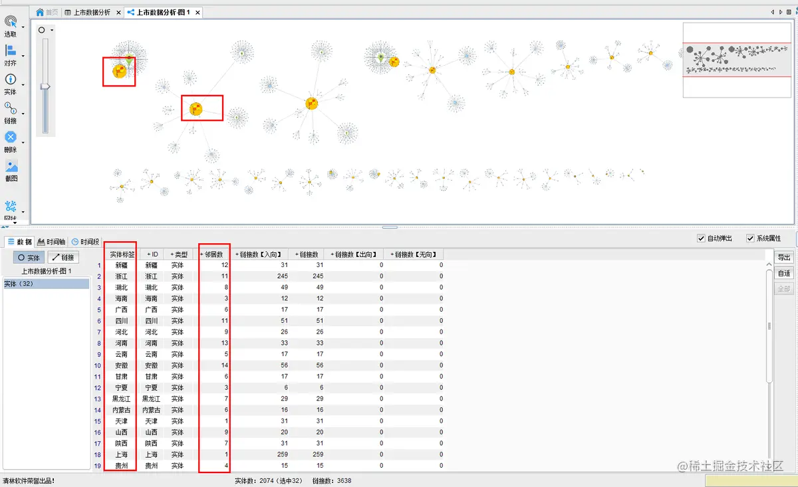Image resolution: width=798 pixels, height=487 pixels.
Task: Click next tab arrow at top right
Action: point(781,12)
